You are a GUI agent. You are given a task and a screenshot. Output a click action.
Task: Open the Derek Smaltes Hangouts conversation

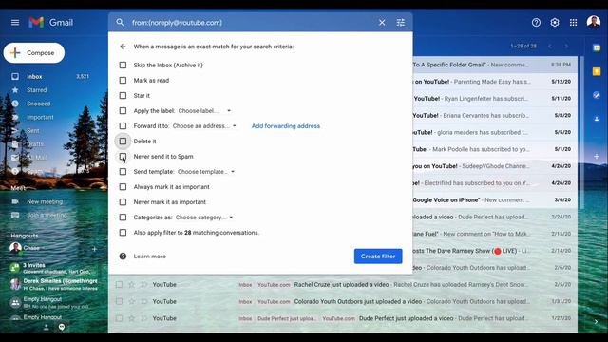click(x=54, y=284)
